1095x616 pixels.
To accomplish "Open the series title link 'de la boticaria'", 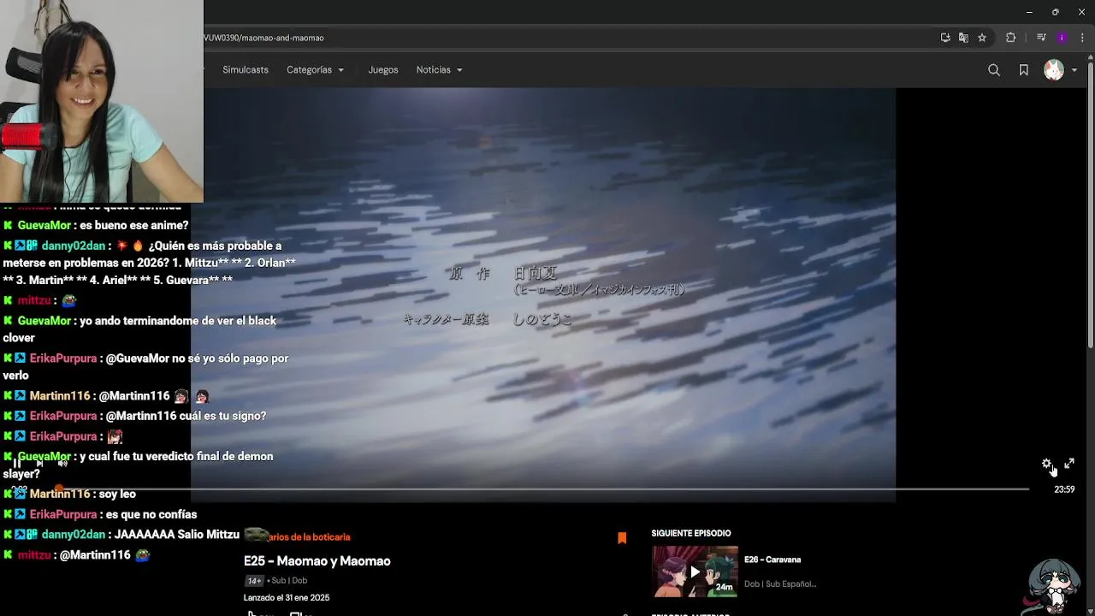I will 309,536.
